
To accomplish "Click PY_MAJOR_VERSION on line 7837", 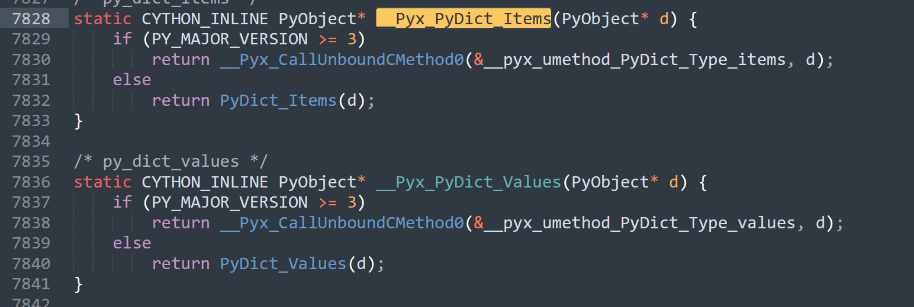I will pyautogui.click(x=230, y=203).
